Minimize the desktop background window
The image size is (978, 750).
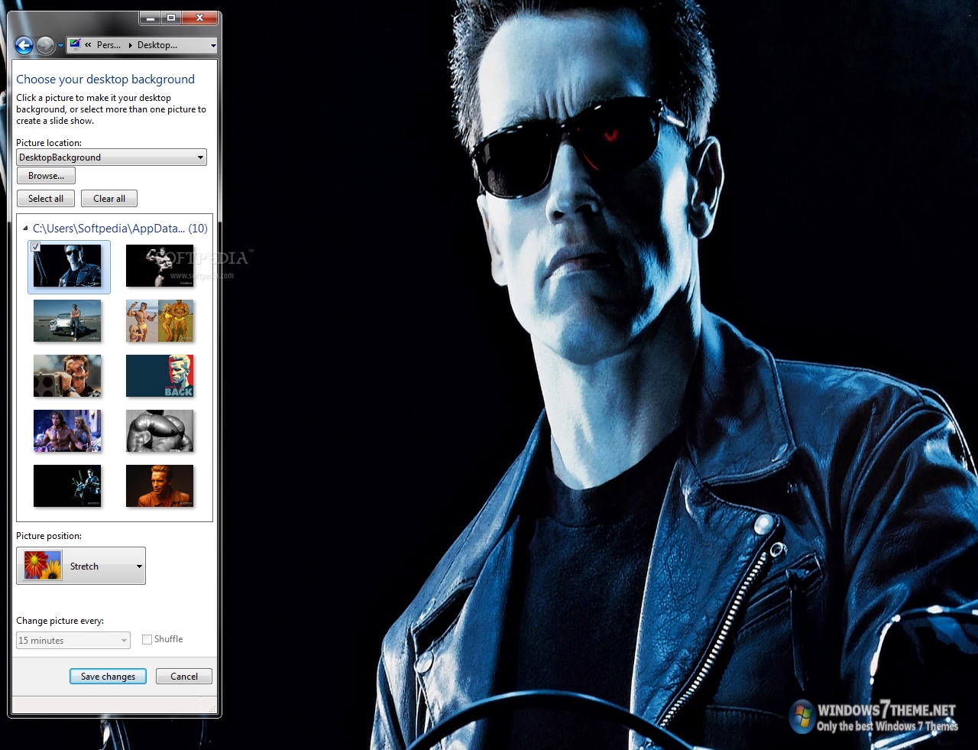pyautogui.click(x=151, y=18)
